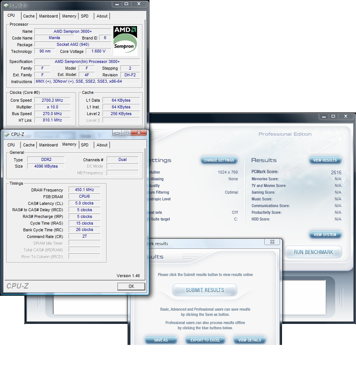Click the Specification field text
The image size is (356, 371).
[x=87, y=61]
